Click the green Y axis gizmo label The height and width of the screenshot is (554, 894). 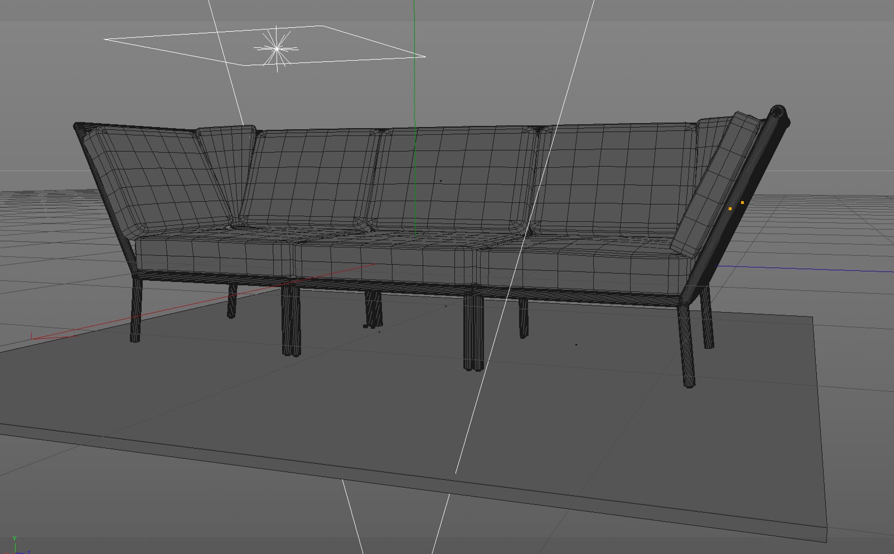pyautogui.click(x=15, y=538)
